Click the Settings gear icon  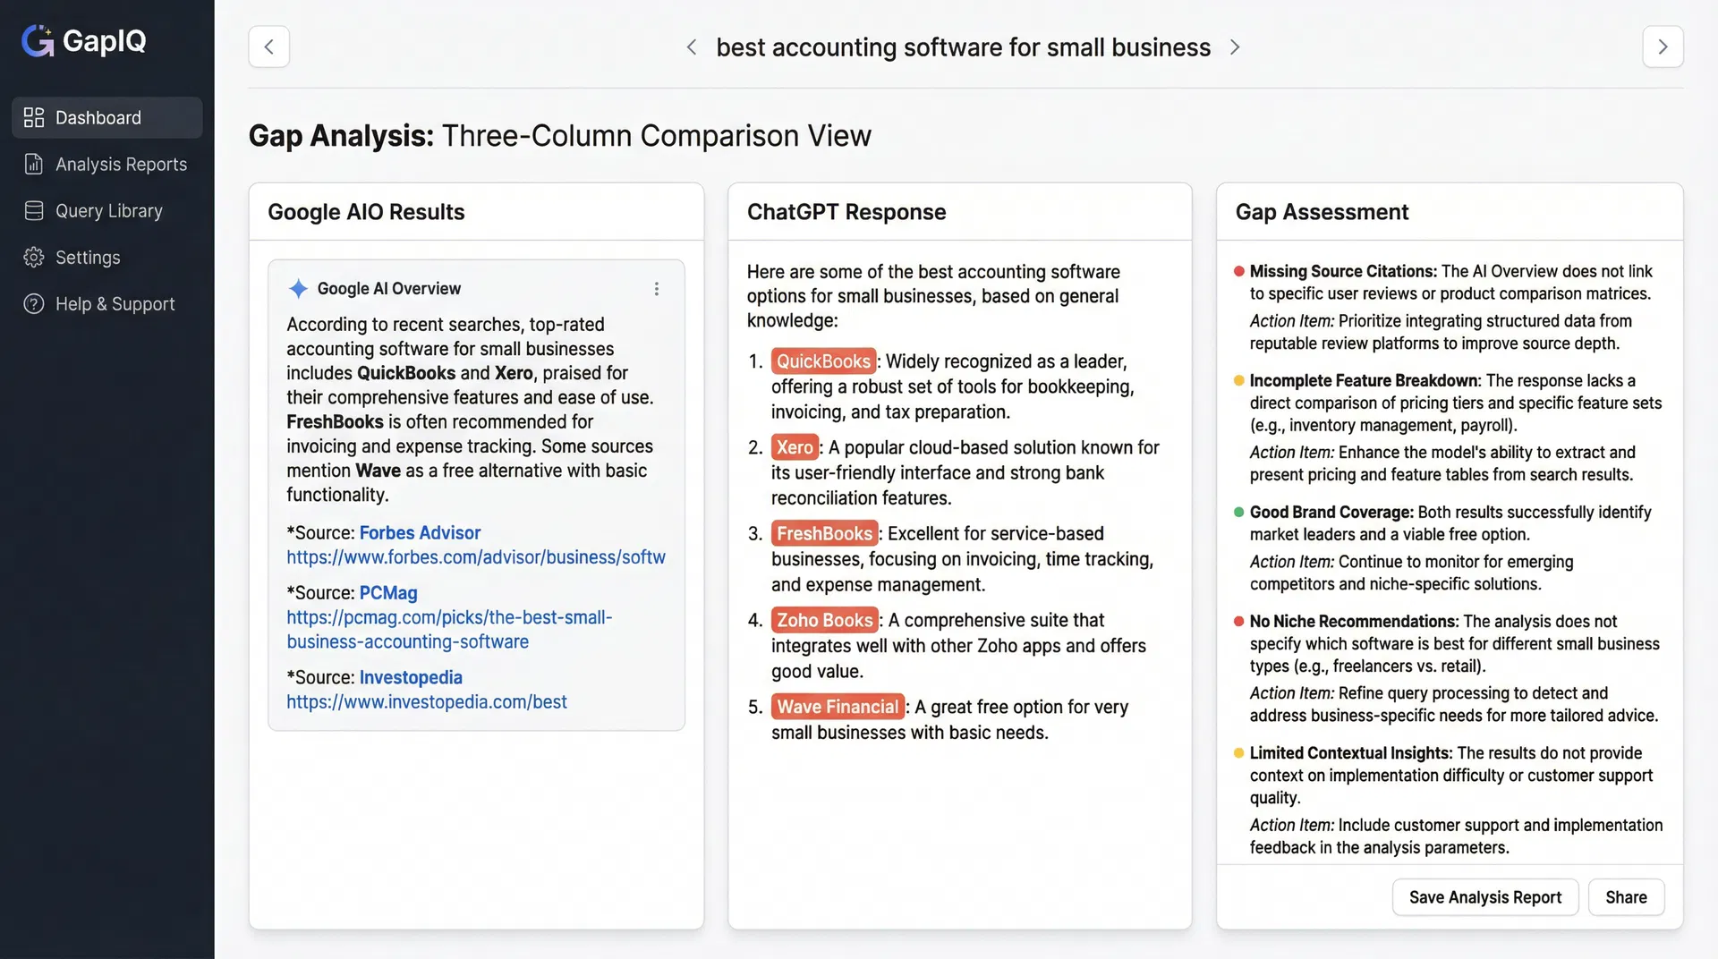(34, 257)
